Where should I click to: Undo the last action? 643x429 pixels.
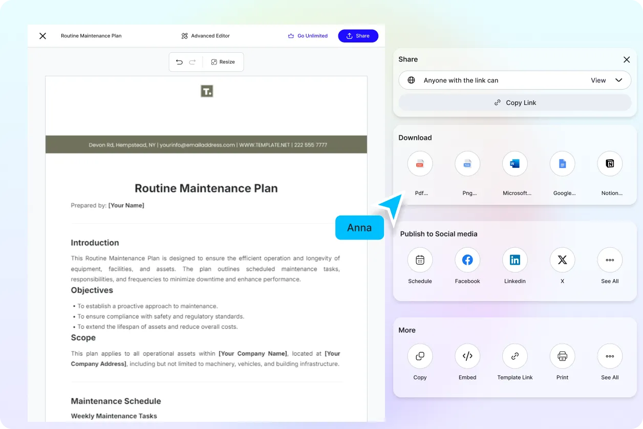(179, 62)
